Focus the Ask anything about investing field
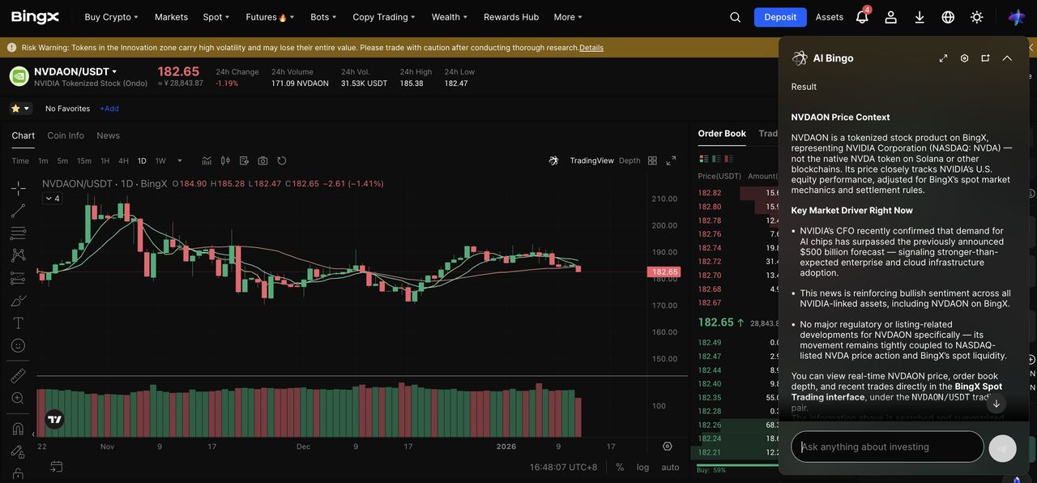The width and height of the screenshot is (1037, 483). point(887,447)
